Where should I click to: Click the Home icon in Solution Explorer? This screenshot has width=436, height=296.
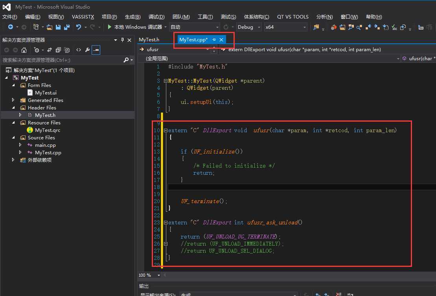coord(24,50)
